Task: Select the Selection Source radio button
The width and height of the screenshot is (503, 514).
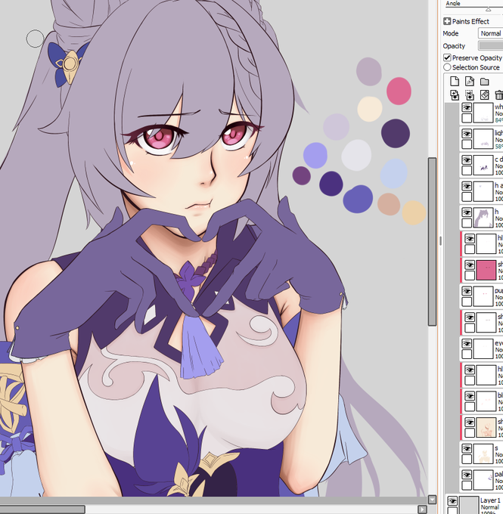Action: coord(447,67)
